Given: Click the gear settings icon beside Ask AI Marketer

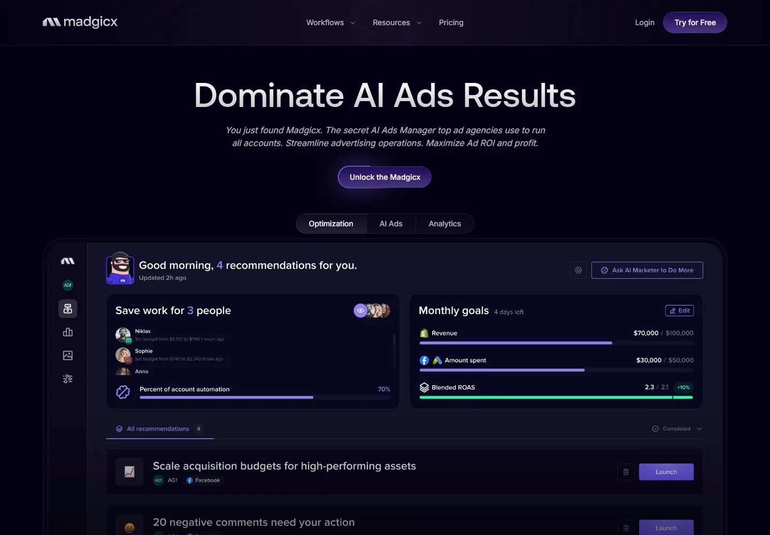Looking at the screenshot, I should 578,270.
